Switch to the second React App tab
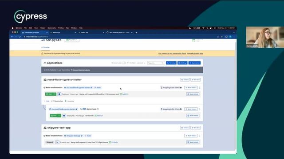The image size is (284, 159). [x=91, y=32]
